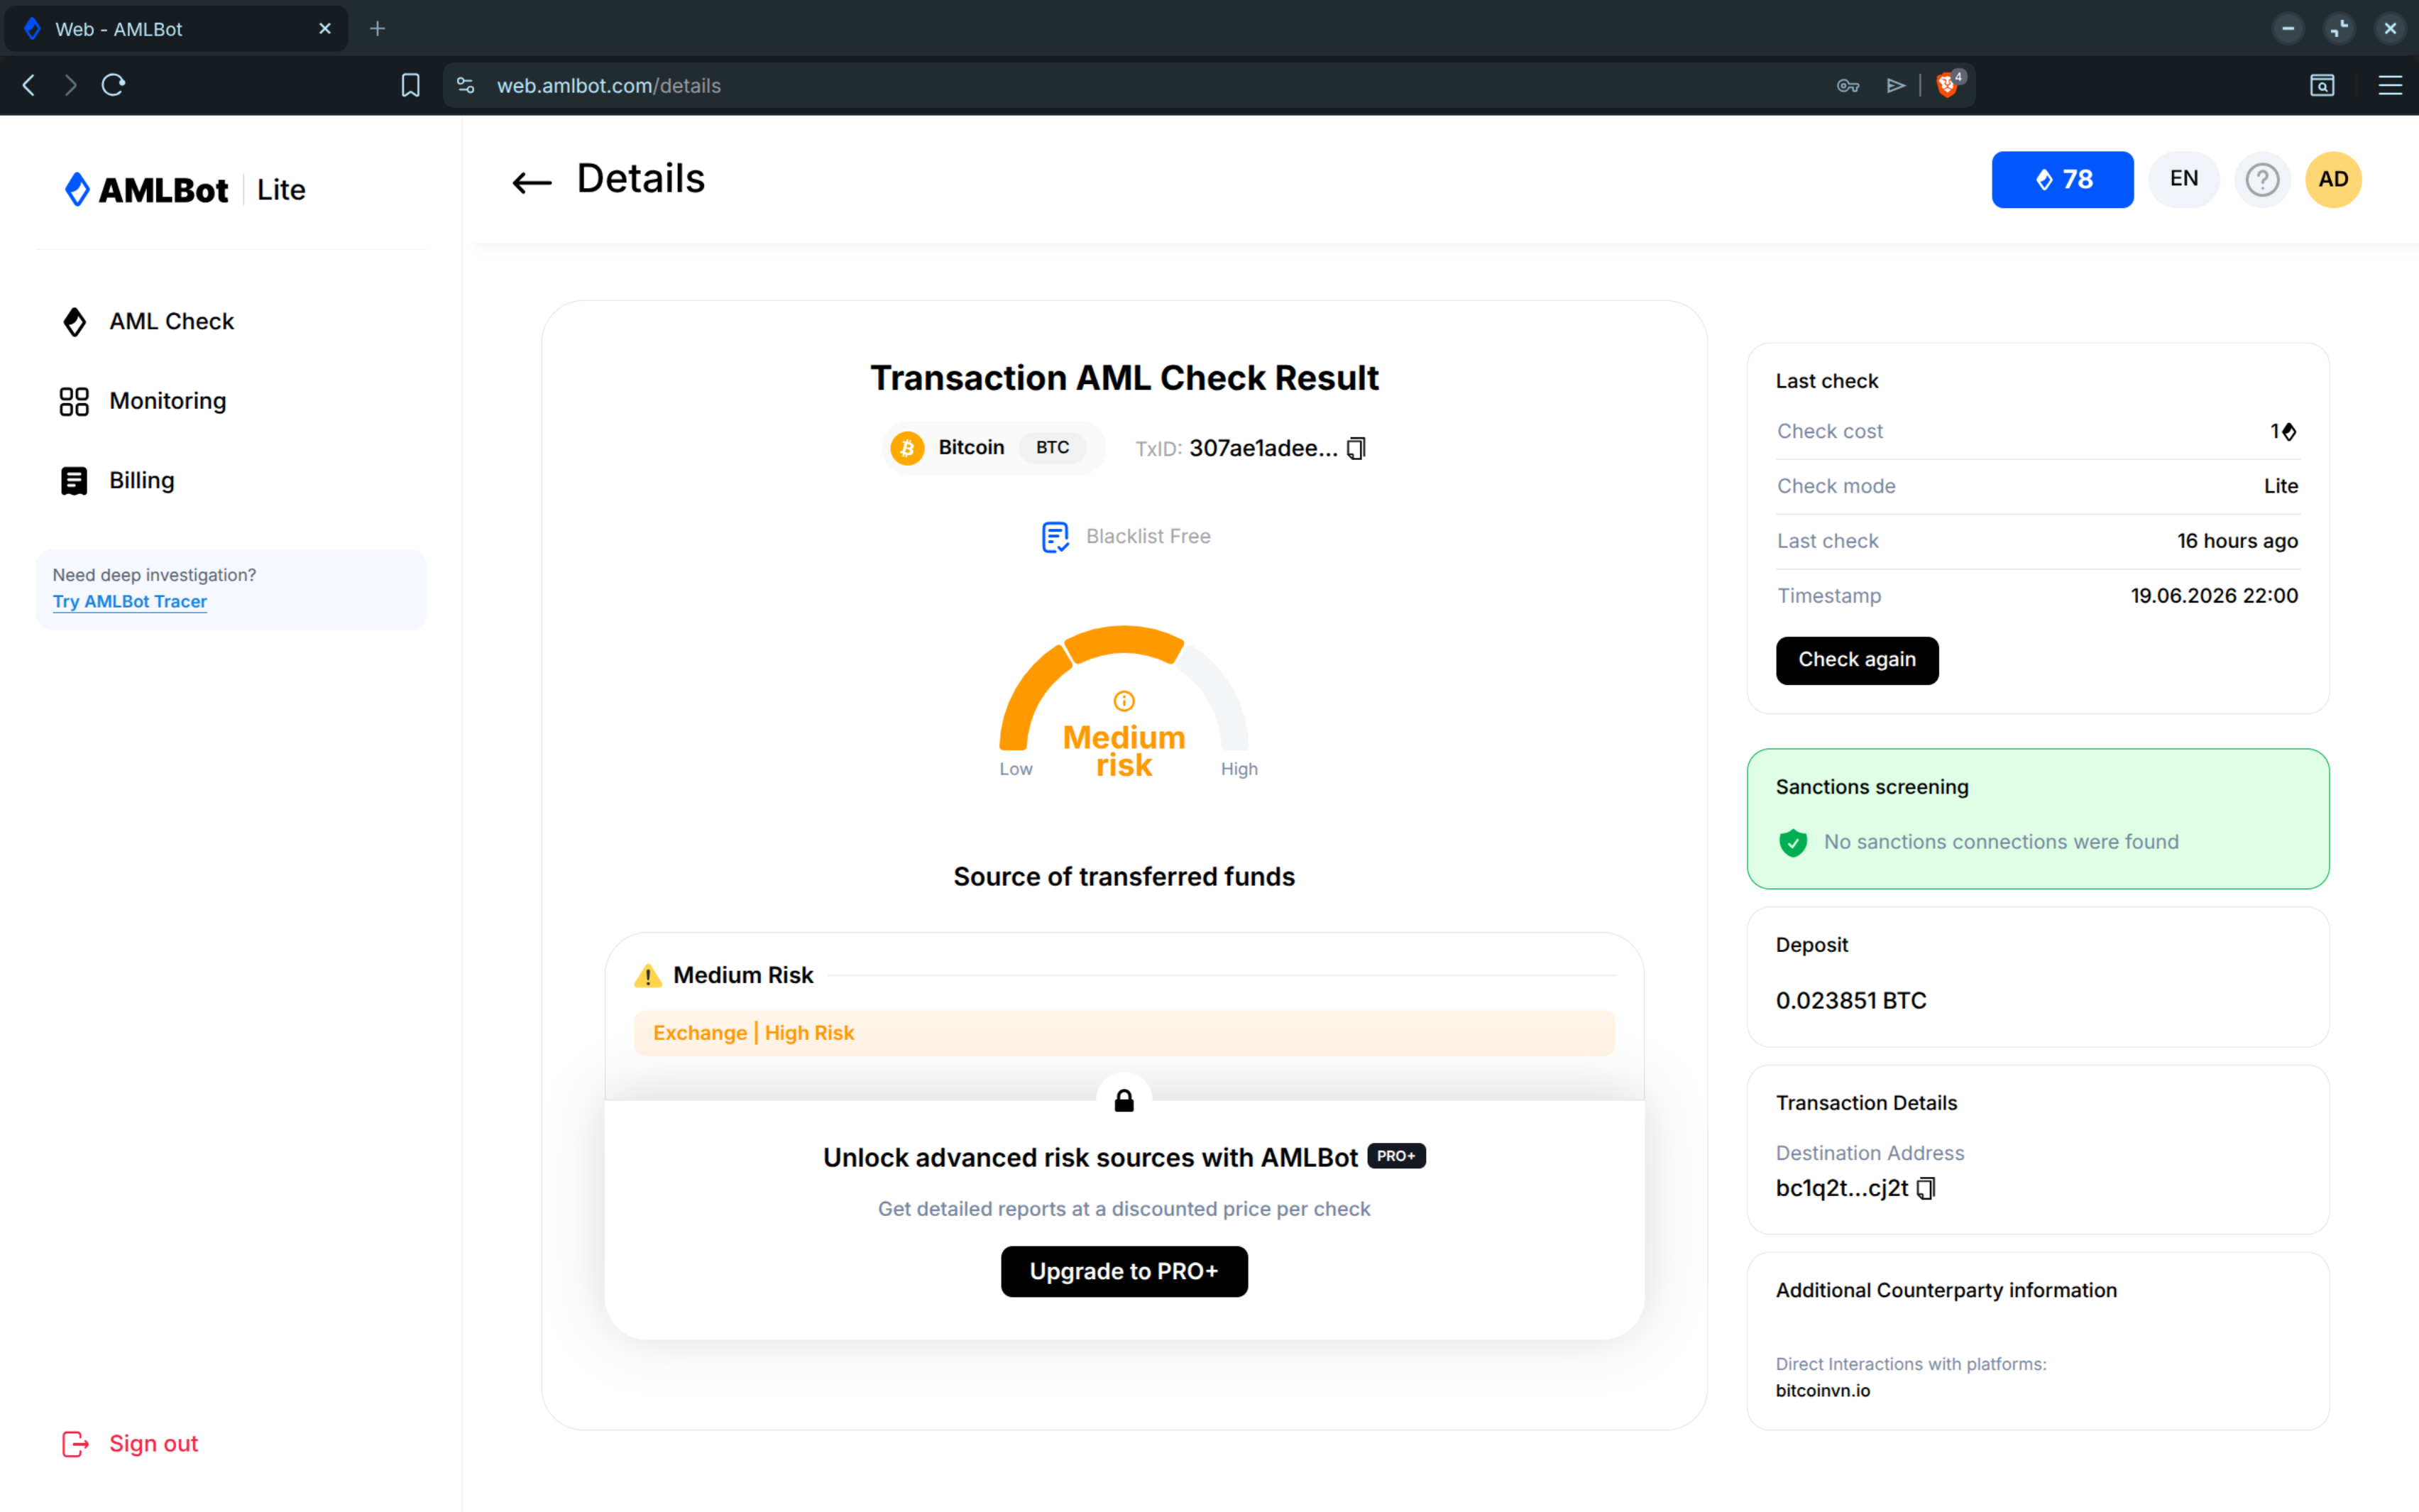This screenshot has width=2419, height=1512.
Task: Click the Blacklist Free label
Action: tap(1148, 537)
